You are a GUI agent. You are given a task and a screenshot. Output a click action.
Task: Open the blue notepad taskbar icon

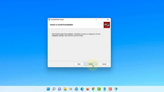[105, 89]
